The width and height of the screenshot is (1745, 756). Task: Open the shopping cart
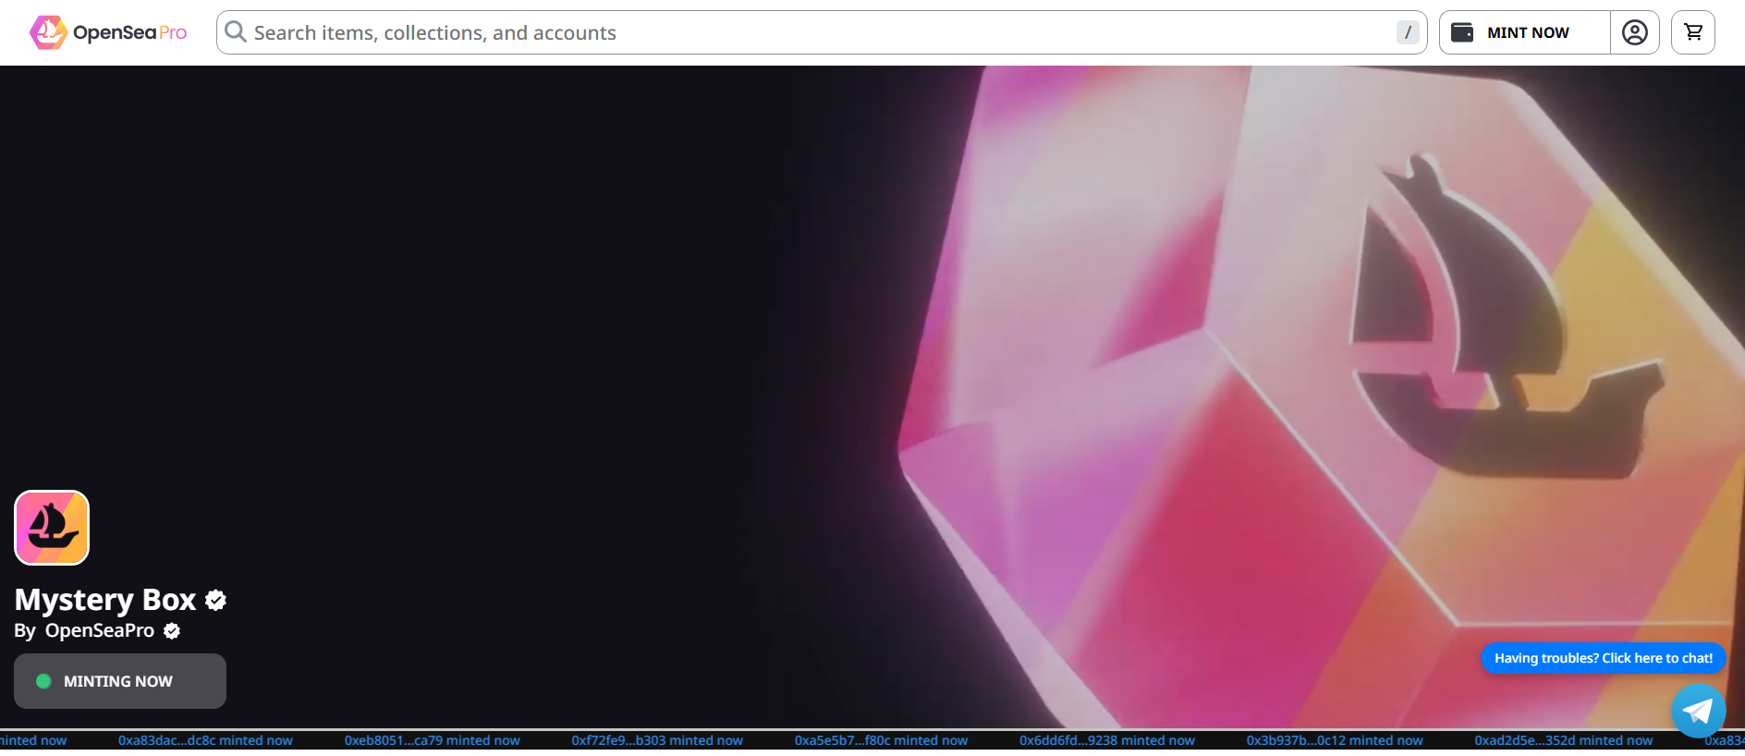pyautogui.click(x=1693, y=32)
